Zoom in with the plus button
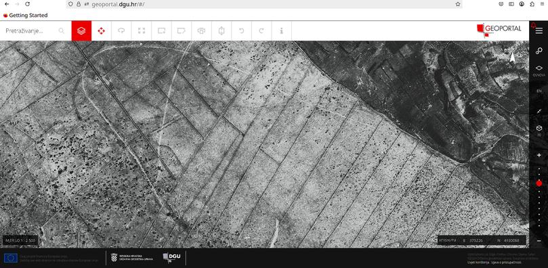Image resolution: width=548 pixels, height=268 pixels. point(539,155)
